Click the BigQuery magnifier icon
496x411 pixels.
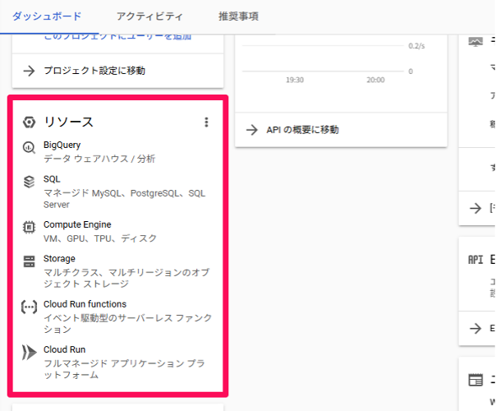29,148
